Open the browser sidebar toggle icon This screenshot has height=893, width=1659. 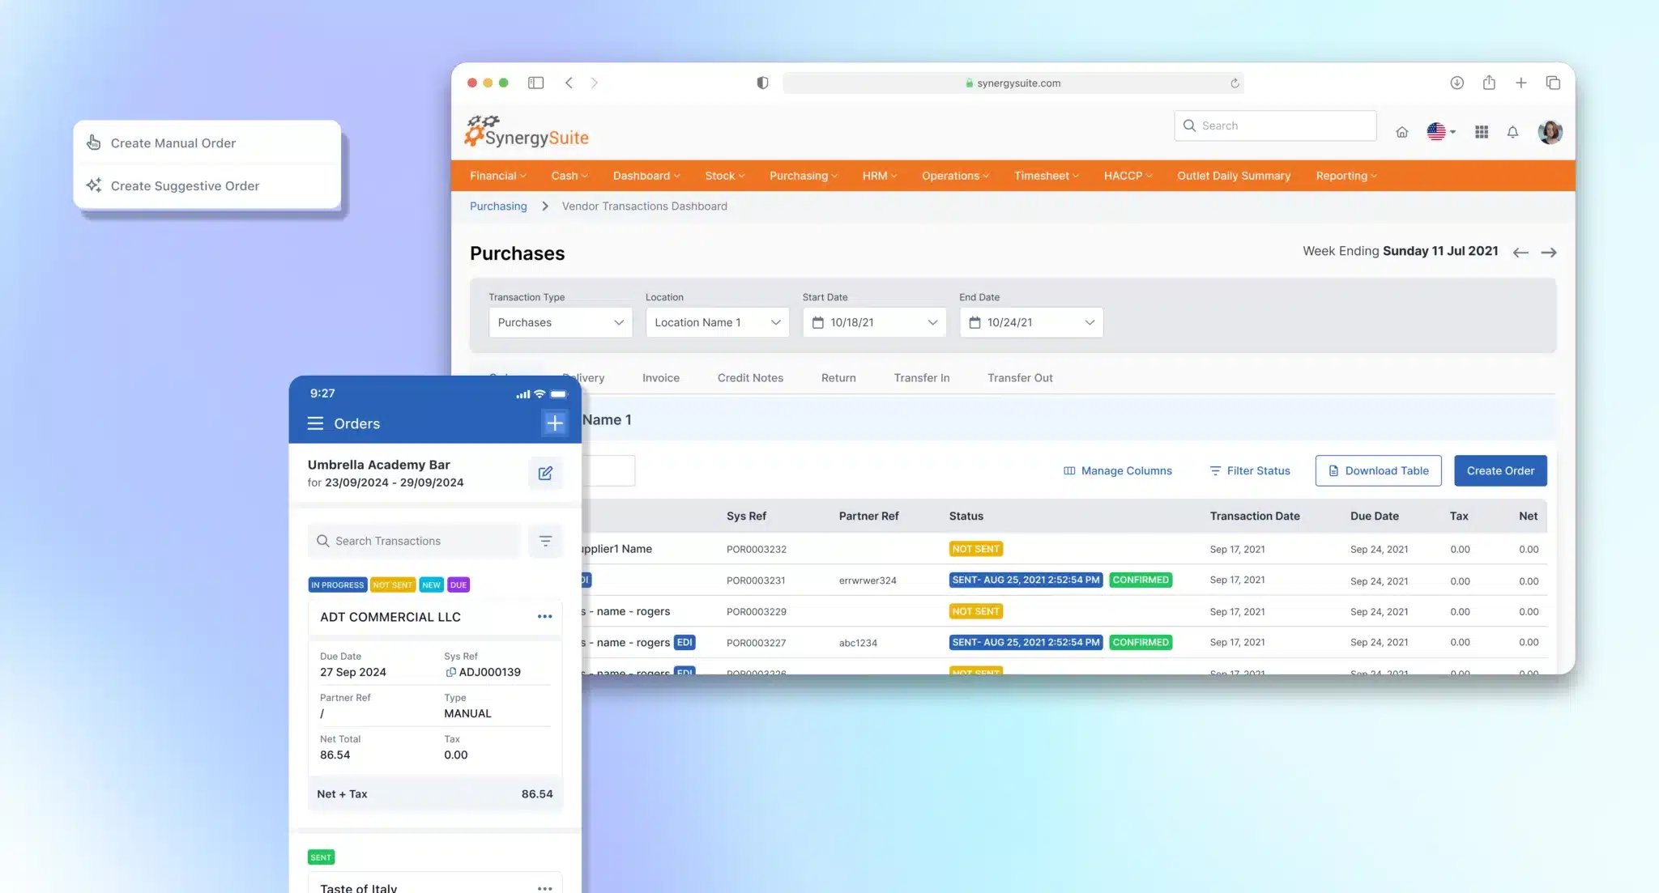pyautogui.click(x=535, y=83)
